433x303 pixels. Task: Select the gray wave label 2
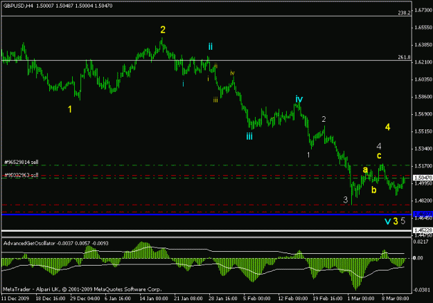324,119
